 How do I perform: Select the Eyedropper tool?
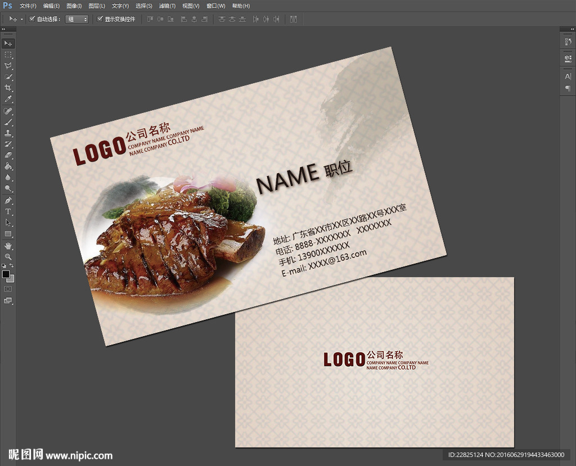click(8, 99)
